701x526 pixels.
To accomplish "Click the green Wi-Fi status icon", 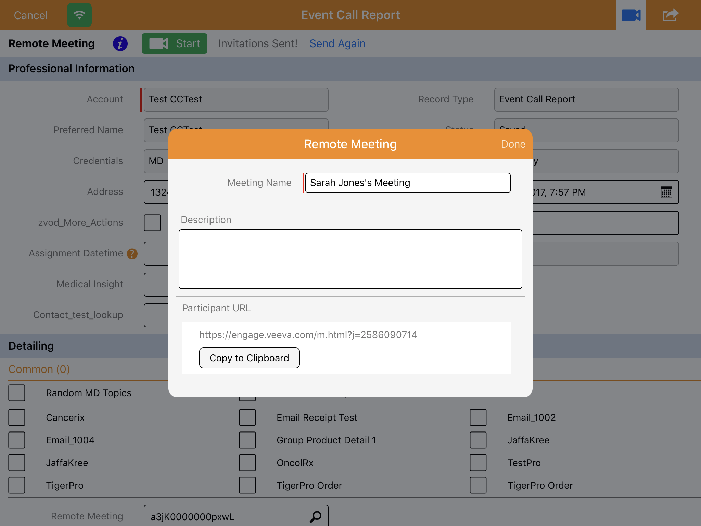I will coord(79,15).
